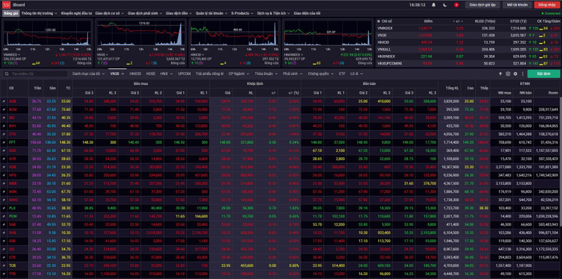Viewport: 562px width, 279px height.
Task: Switch to the HOSE tab
Action: tap(150, 73)
